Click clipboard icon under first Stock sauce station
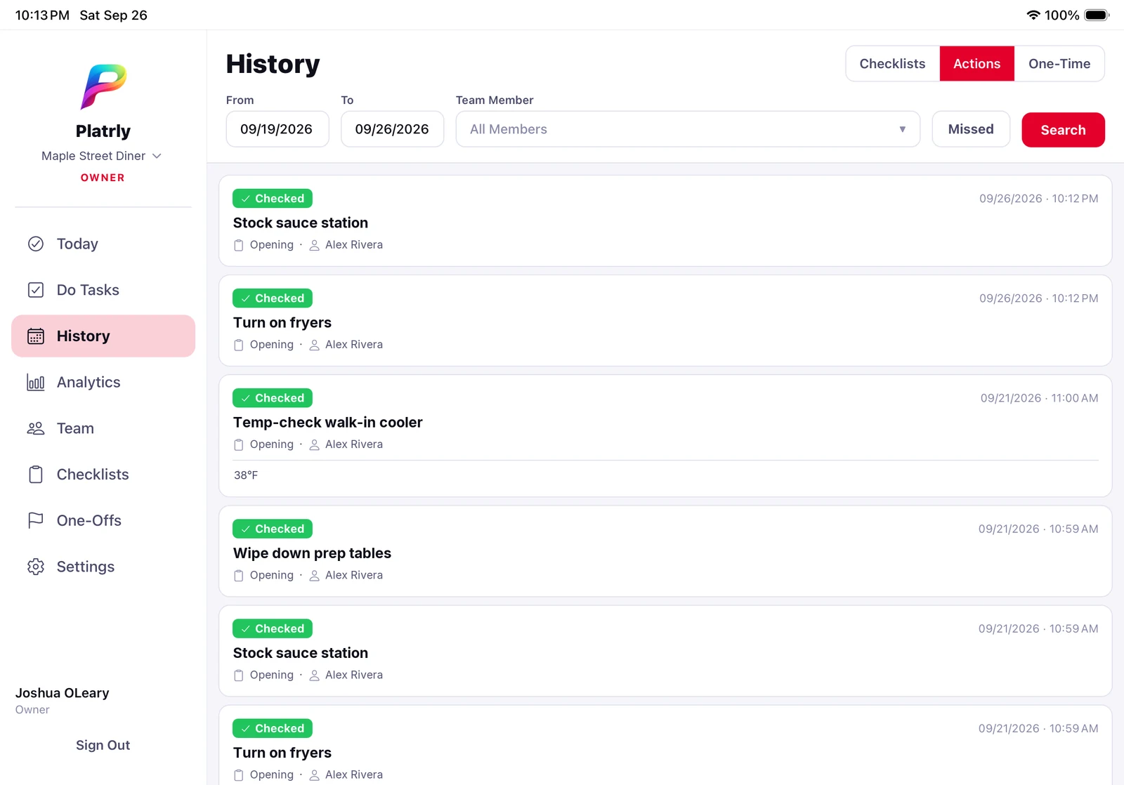 (239, 245)
